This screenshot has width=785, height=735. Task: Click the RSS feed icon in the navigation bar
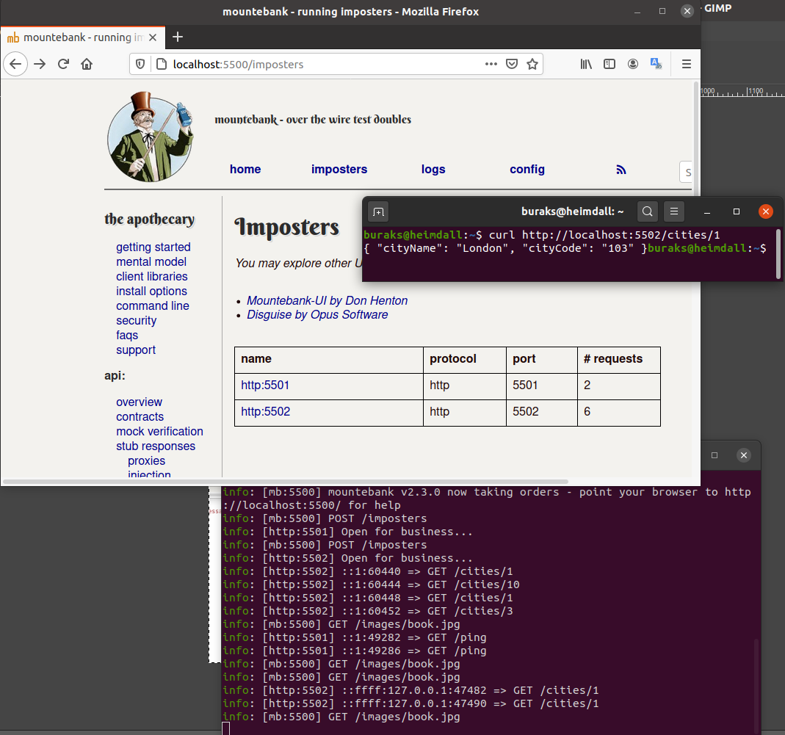(x=621, y=169)
